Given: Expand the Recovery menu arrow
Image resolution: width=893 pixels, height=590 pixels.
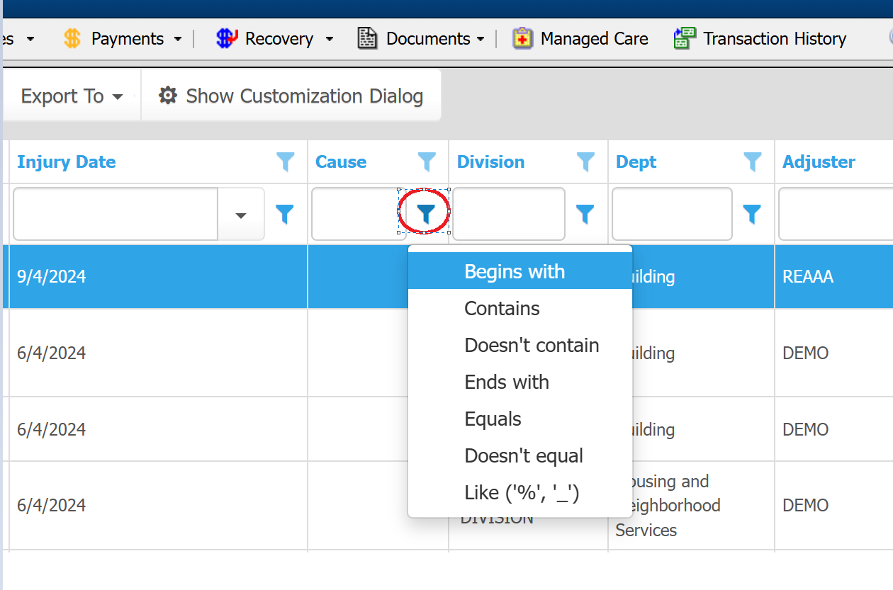Looking at the screenshot, I should [329, 39].
